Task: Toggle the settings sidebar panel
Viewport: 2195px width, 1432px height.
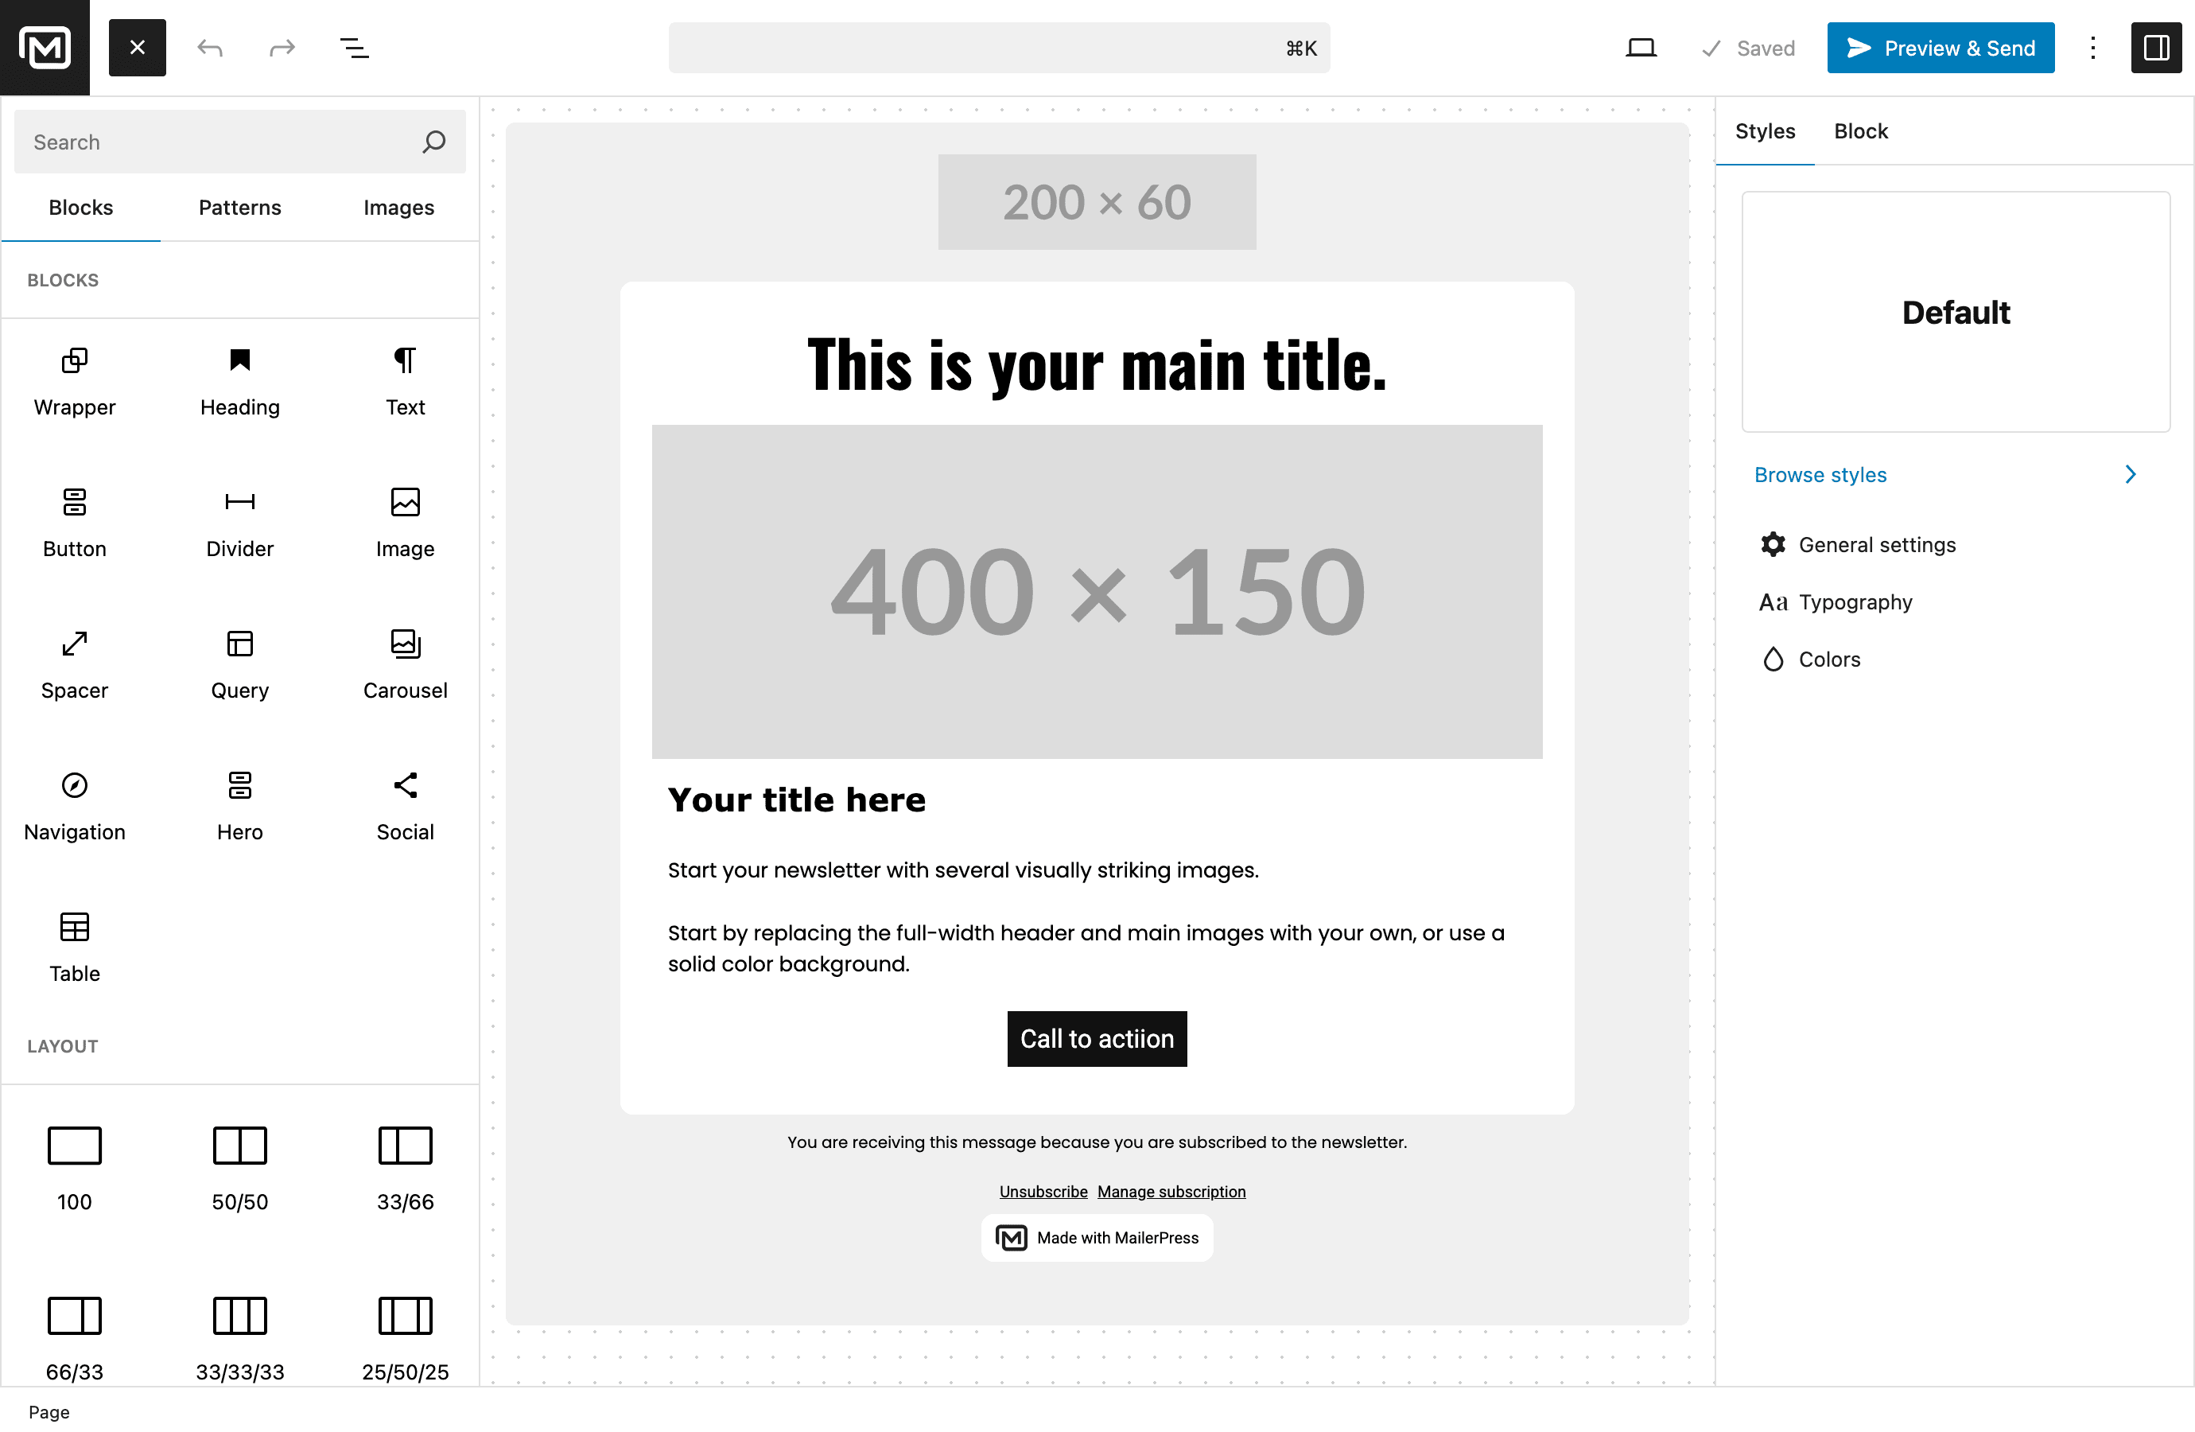Action: click(x=2155, y=47)
